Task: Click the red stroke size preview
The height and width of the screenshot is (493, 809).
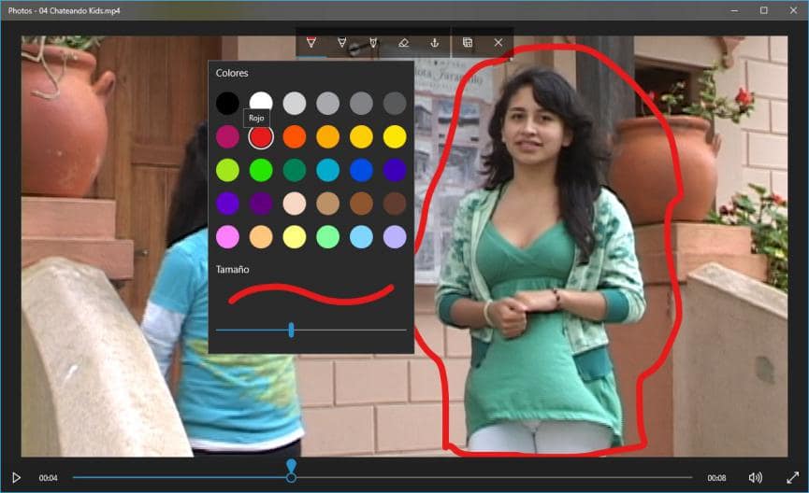Action: pyautogui.click(x=311, y=294)
